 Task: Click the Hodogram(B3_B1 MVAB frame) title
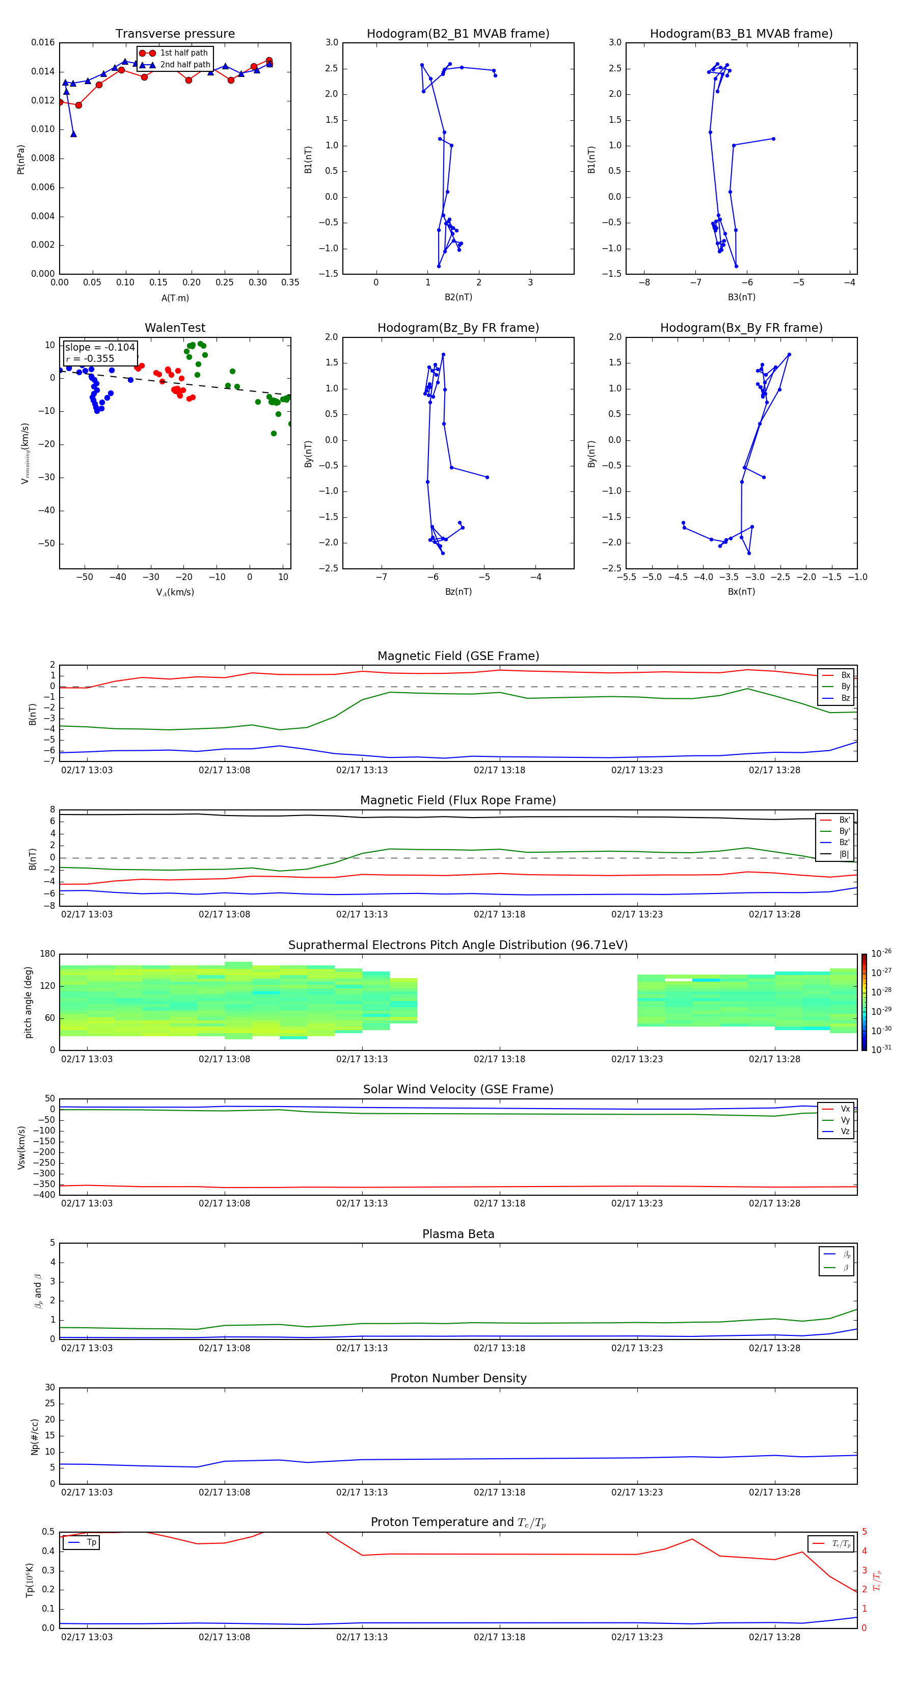(741, 33)
